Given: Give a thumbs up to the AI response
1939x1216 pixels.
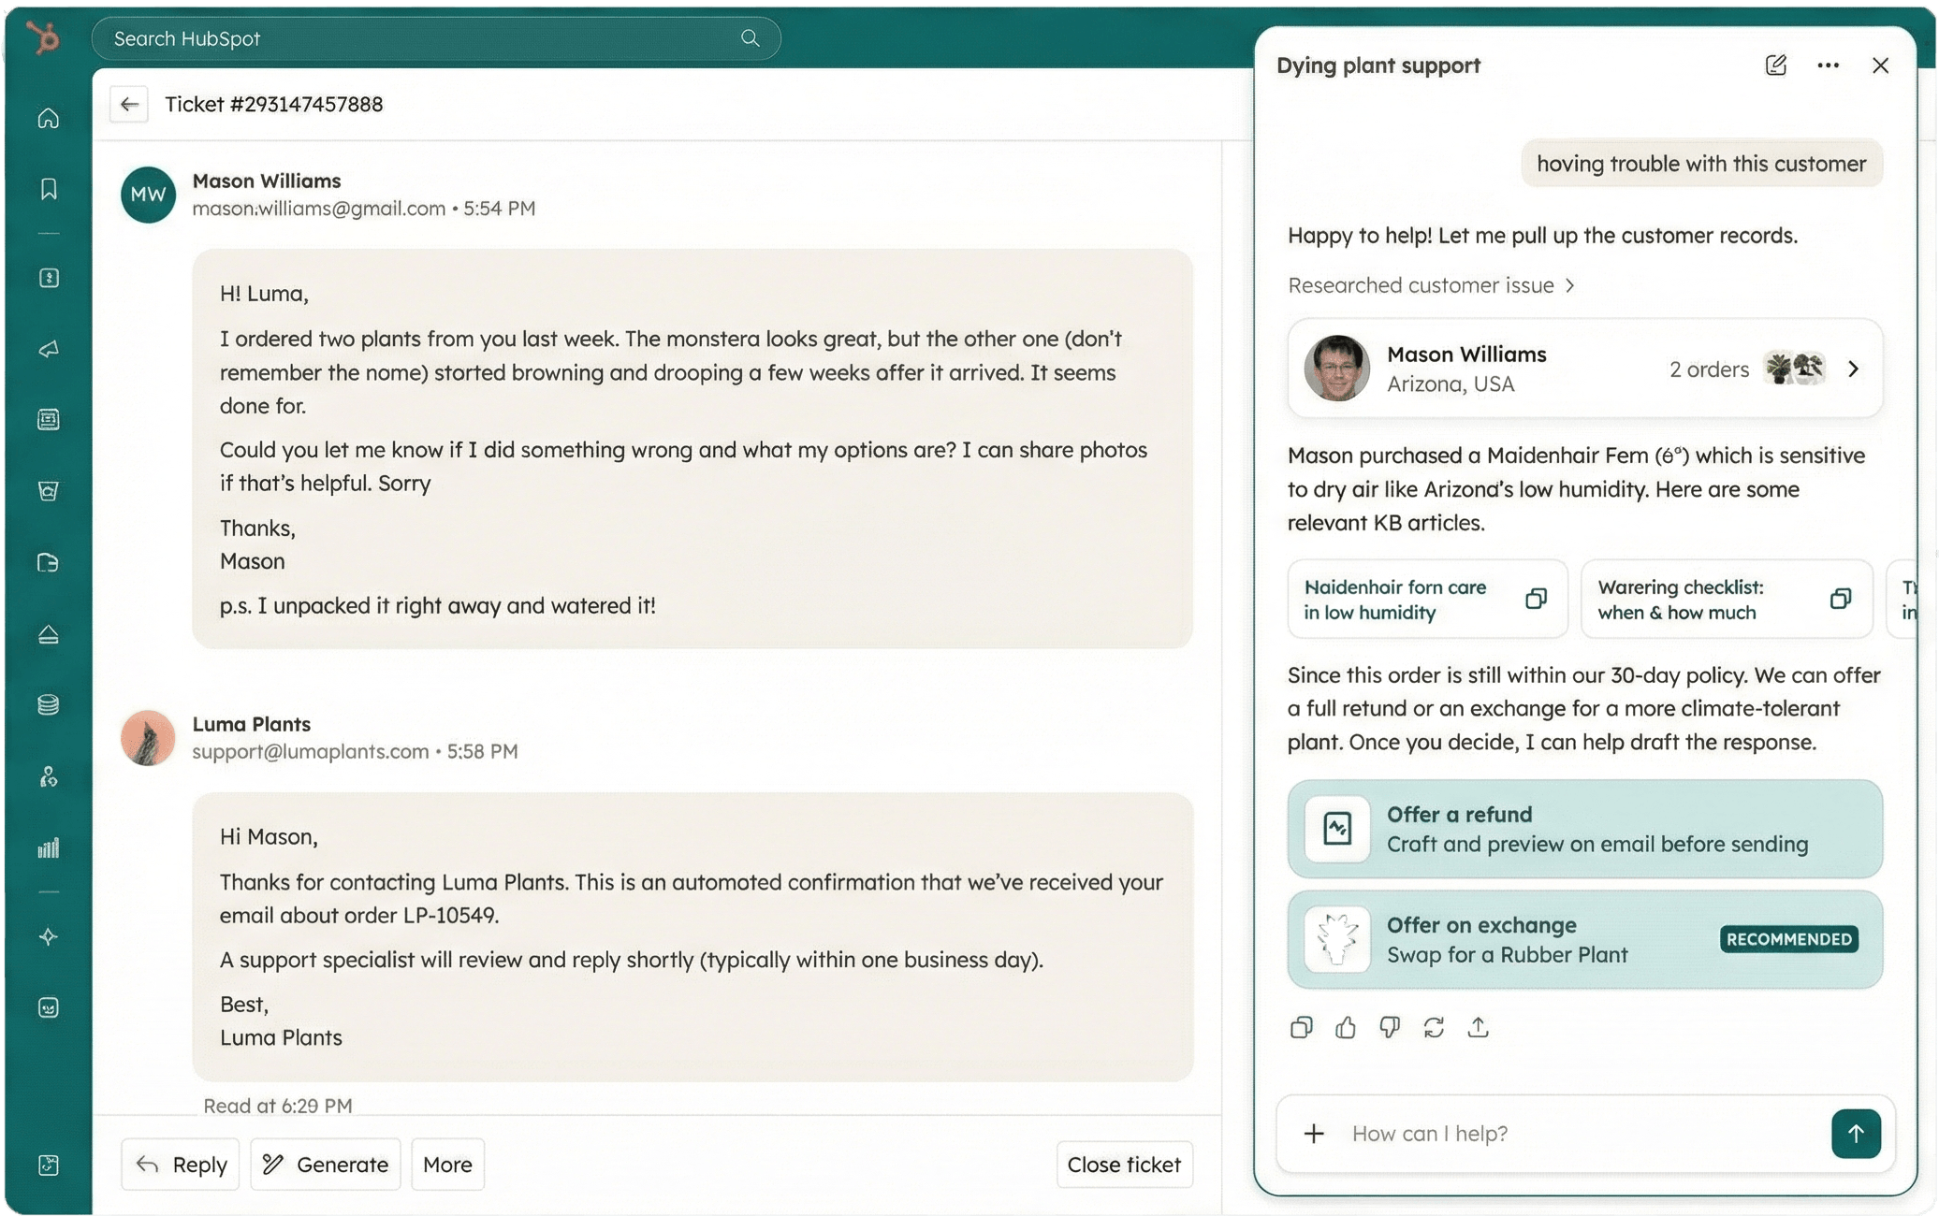Looking at the screenshot, I should tap(1345, 1027).
